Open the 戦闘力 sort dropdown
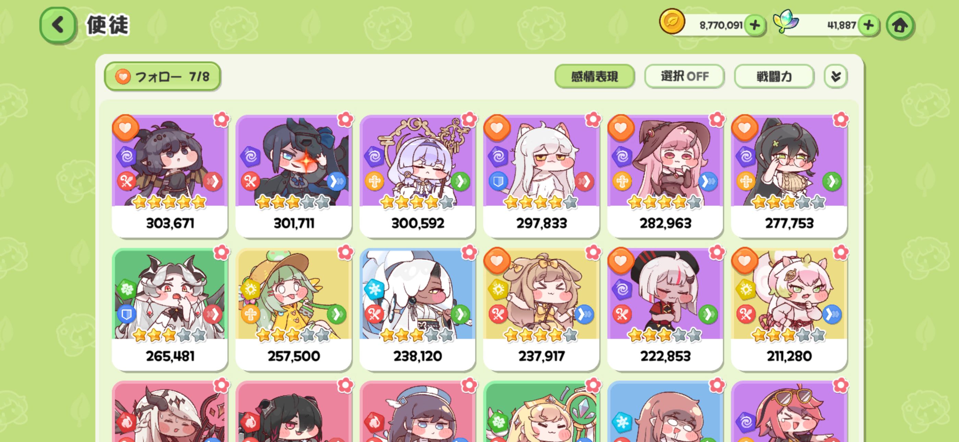Viewport: 959px width, 442px height. click(774, 76)
